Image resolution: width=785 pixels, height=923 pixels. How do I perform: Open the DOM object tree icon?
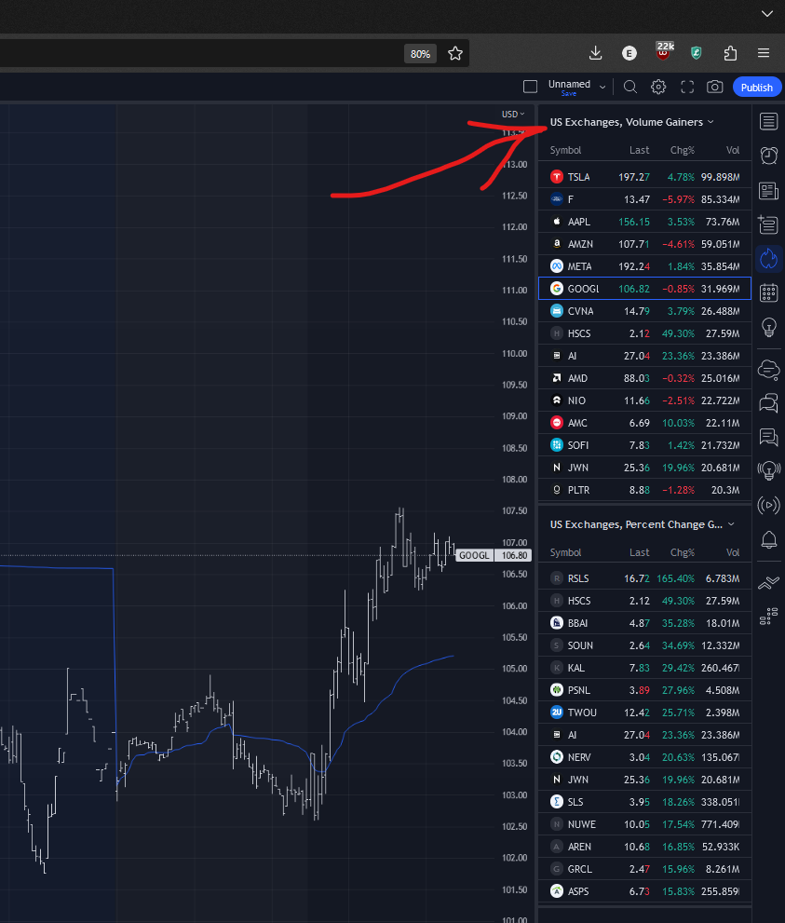pos(768,617)
